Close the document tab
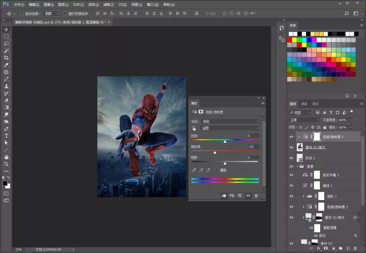 point(109,22)
